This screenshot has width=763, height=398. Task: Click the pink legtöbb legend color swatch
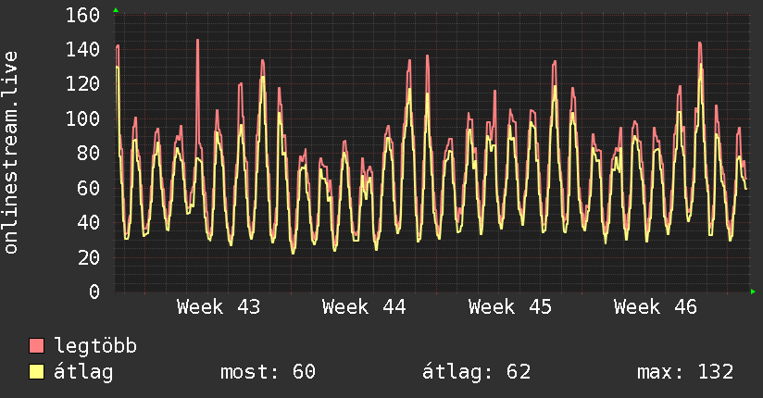click(x=36, y=346)
